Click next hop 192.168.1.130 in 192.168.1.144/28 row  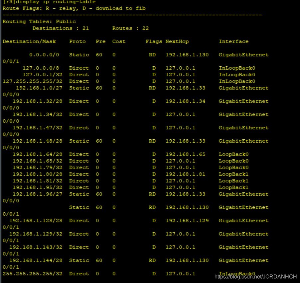[187, 260]
